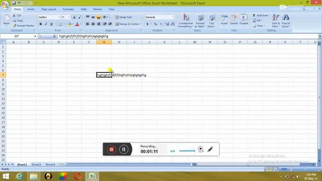Open the Format cells menu in Cells group

click(x=244, y=20)
